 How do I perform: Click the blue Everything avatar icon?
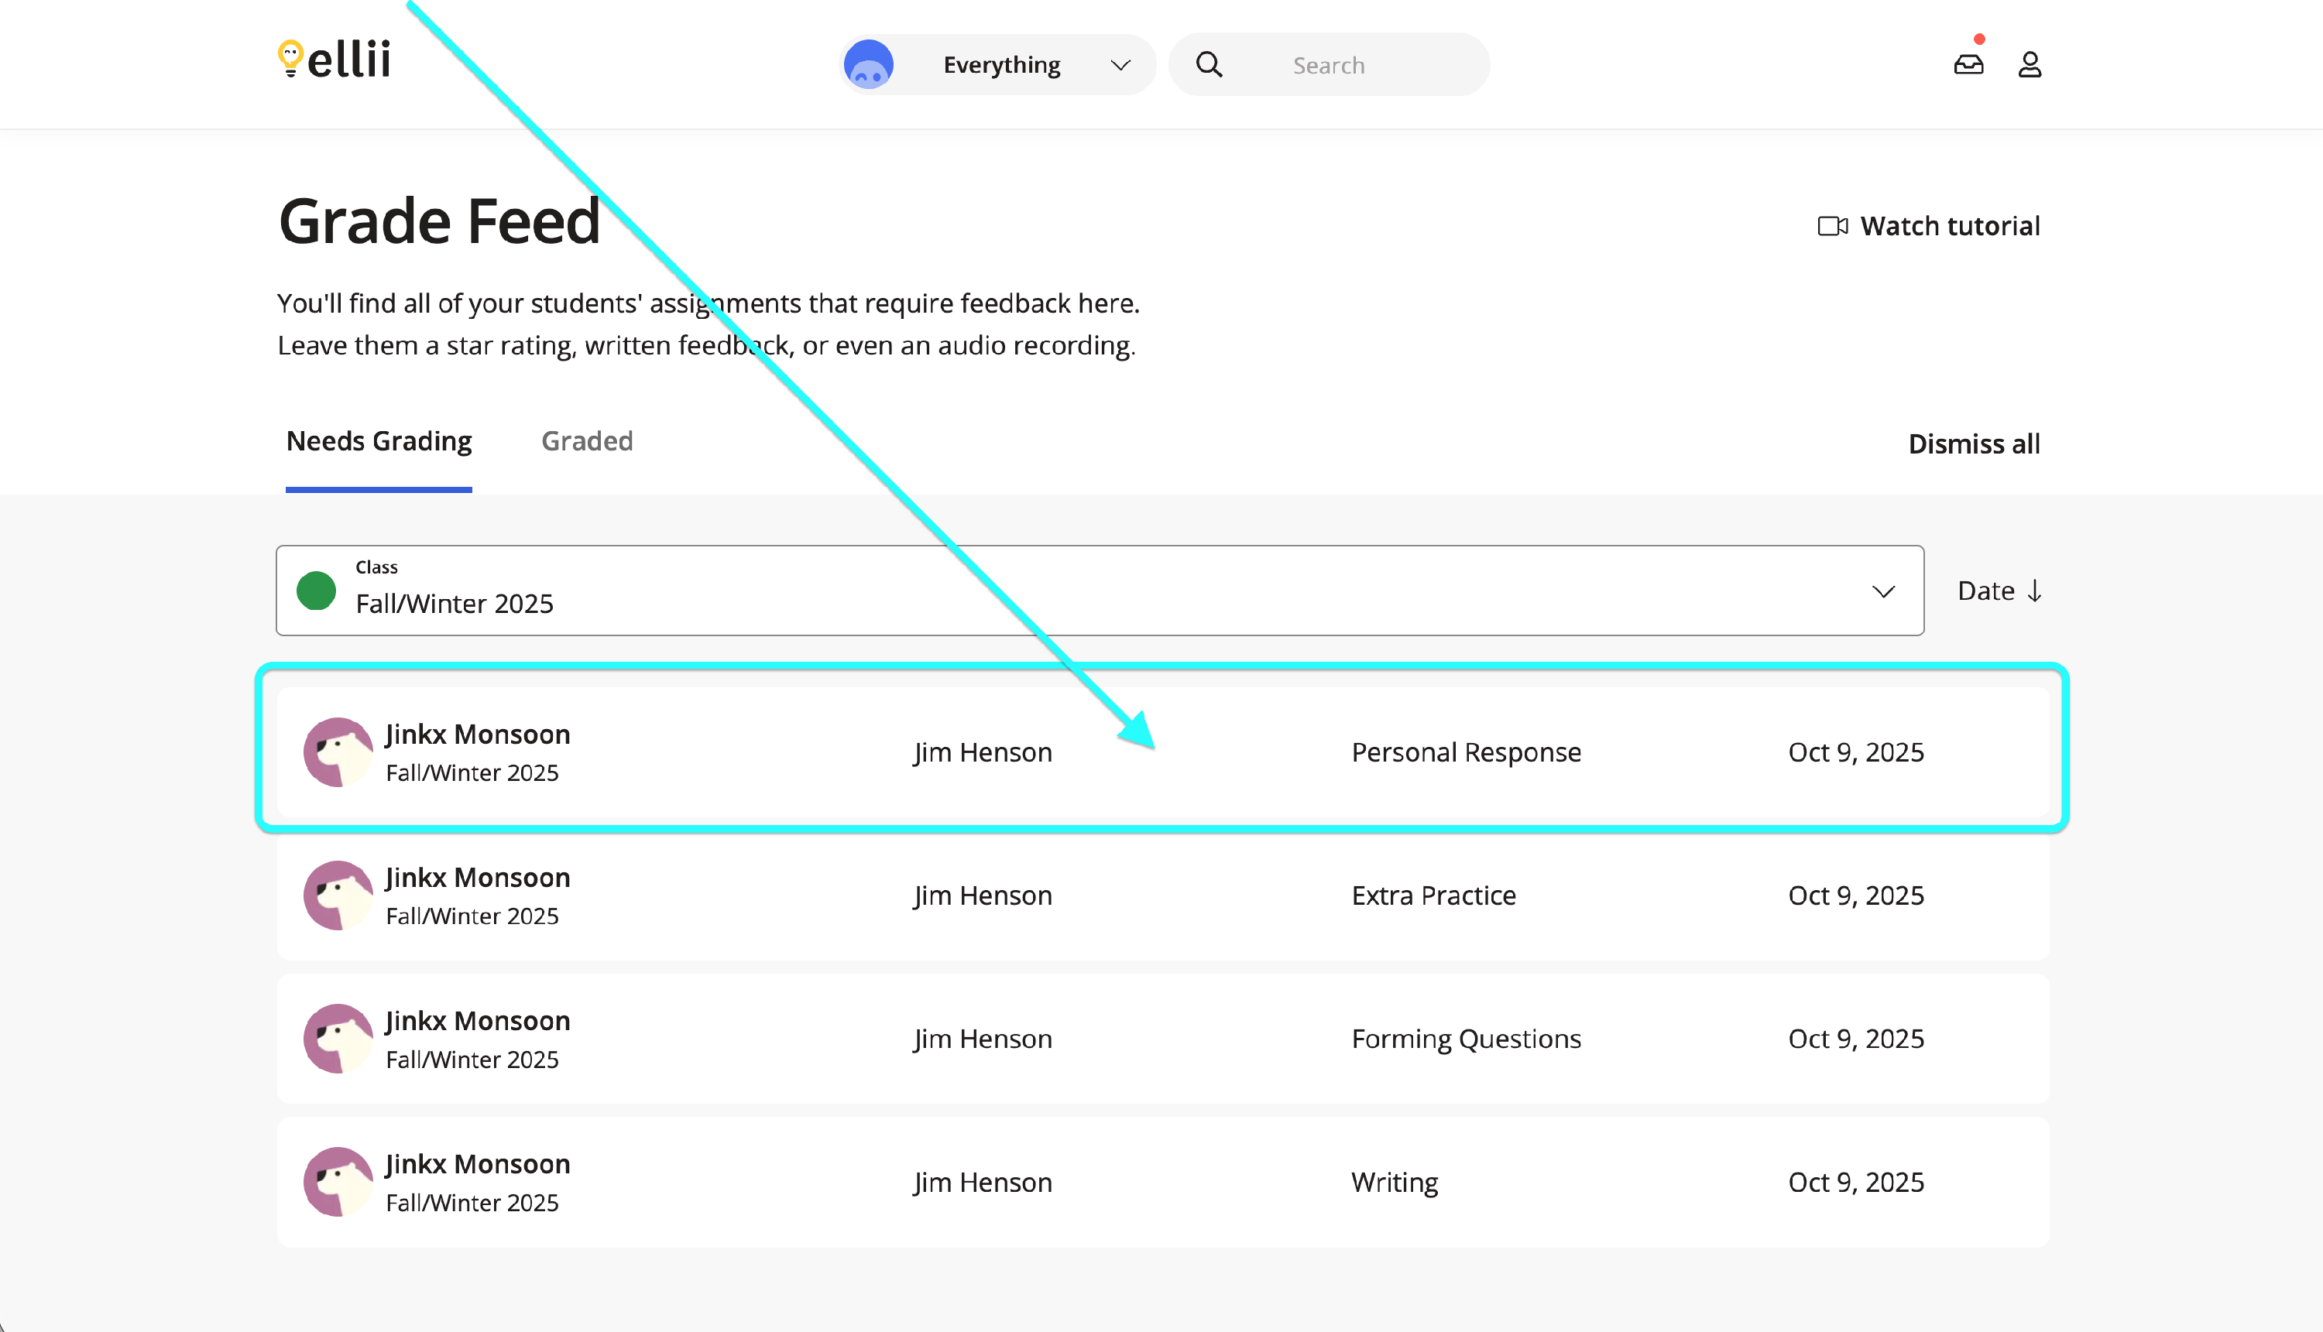click(x=868, y=65)
